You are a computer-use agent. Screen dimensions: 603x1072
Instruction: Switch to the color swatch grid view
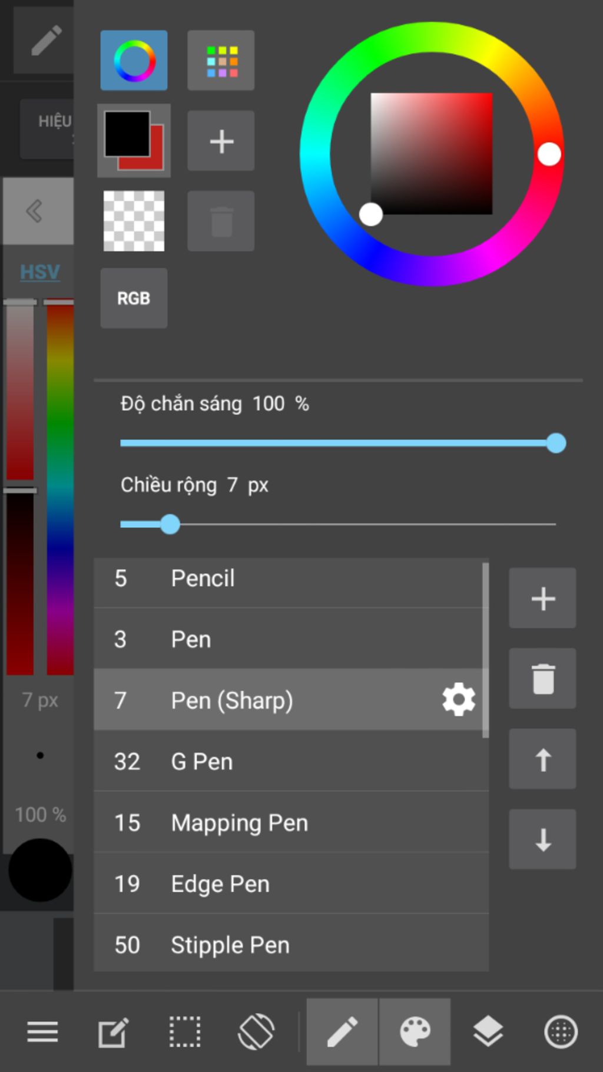coord(221,61)
